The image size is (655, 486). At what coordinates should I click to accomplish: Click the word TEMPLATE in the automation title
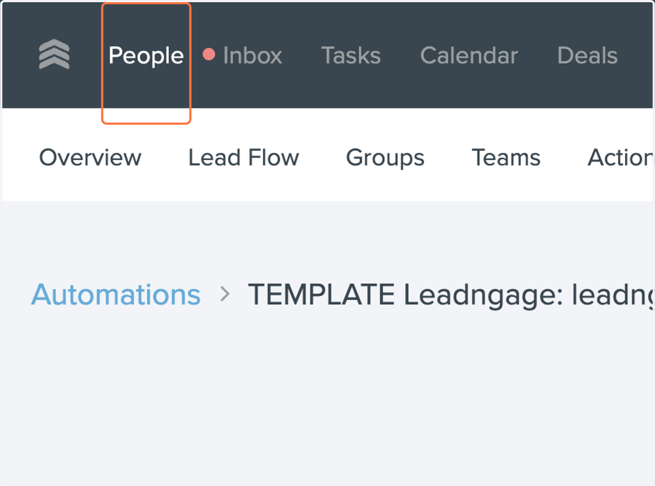[321, 295]
